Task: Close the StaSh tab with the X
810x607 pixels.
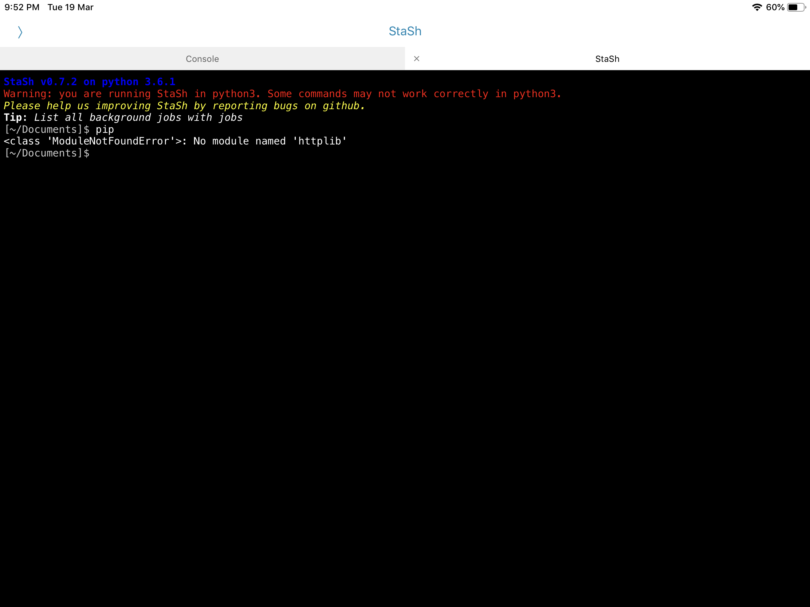Action: pyautogui.click(x=416, y=59)
